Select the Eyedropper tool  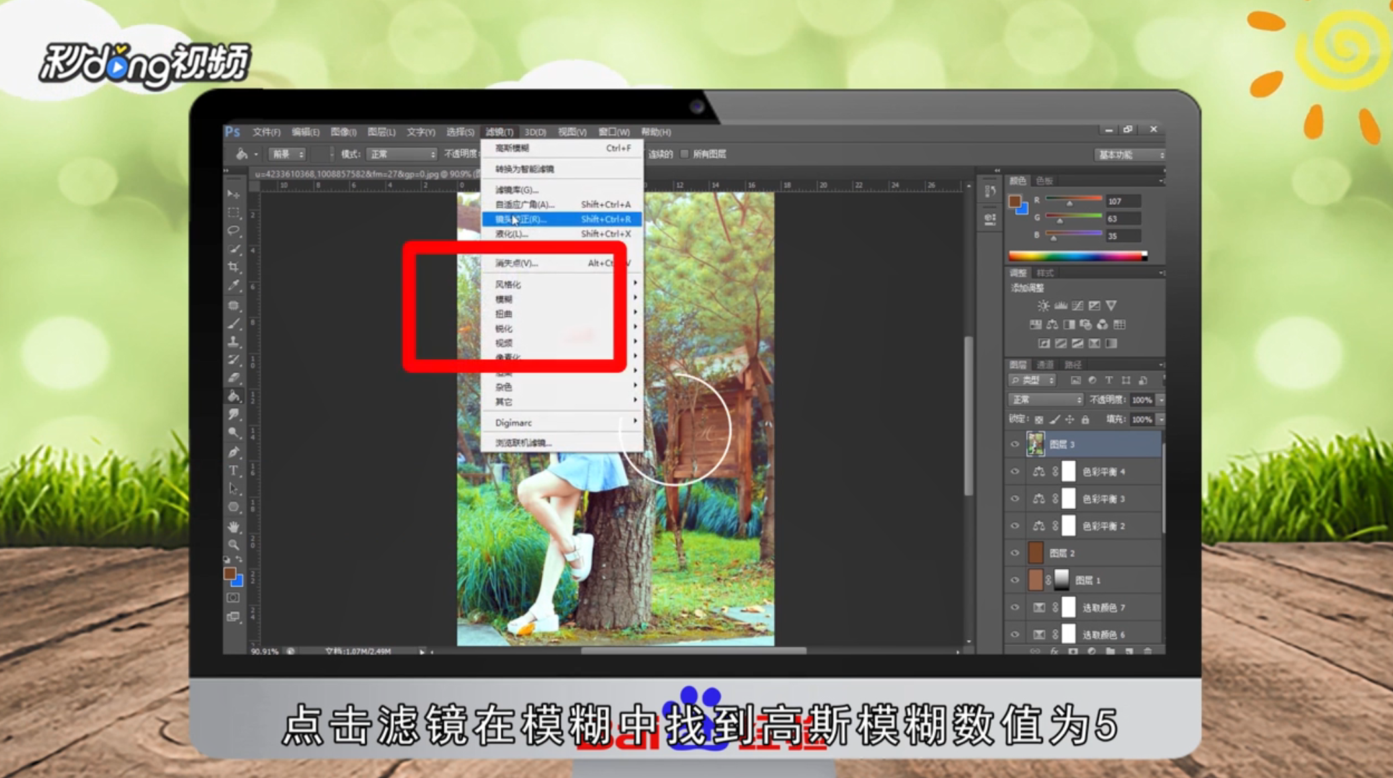point(233,286)
